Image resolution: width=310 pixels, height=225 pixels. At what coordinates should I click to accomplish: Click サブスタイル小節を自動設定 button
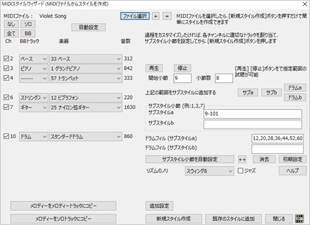(190, 159)
